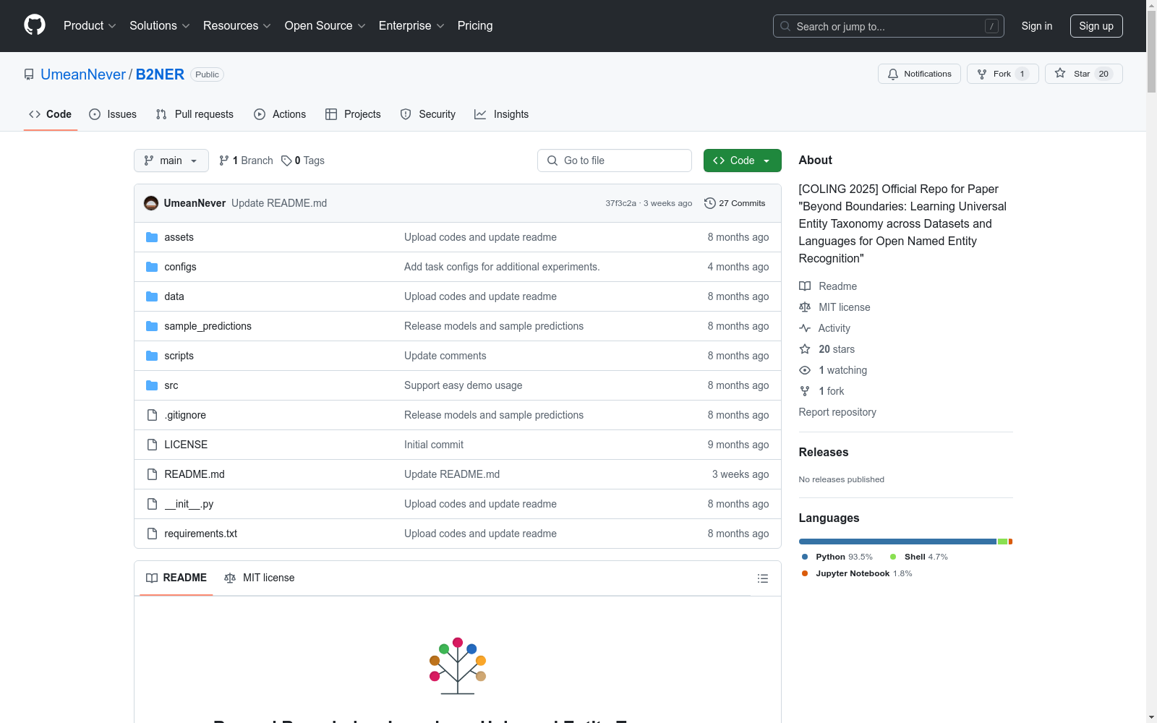Click the star icon in the Star button
The width and height of the screenshot is (1157, 723).
[1060, 73]
